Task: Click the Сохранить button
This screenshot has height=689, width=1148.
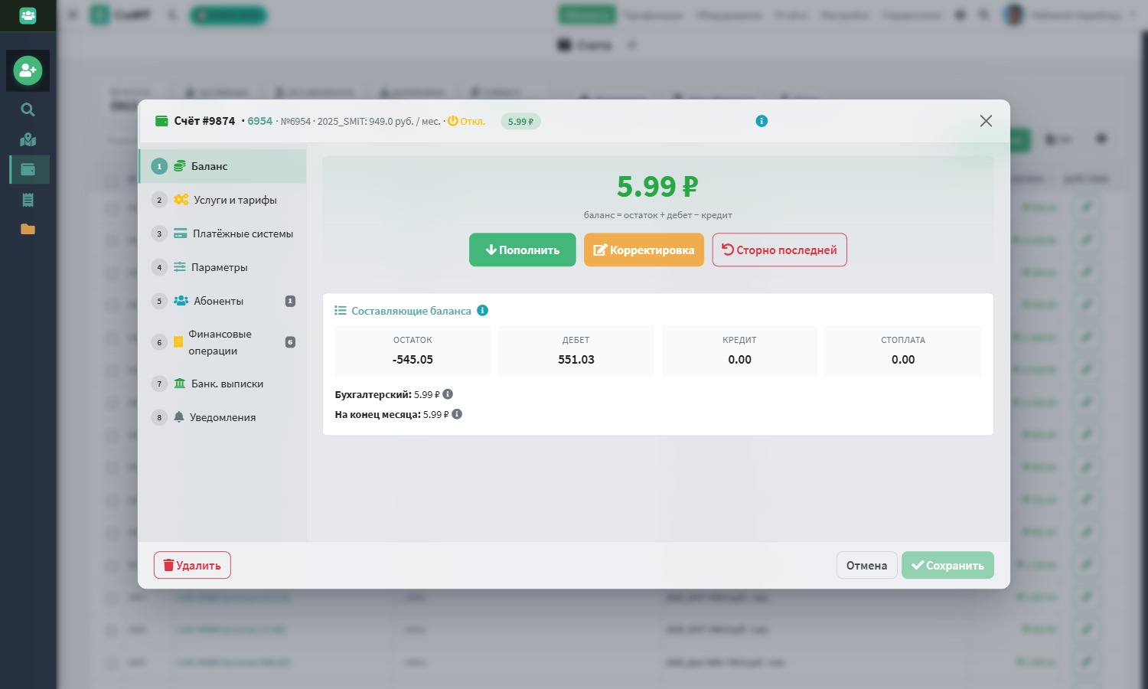Action: coord(947,565)
